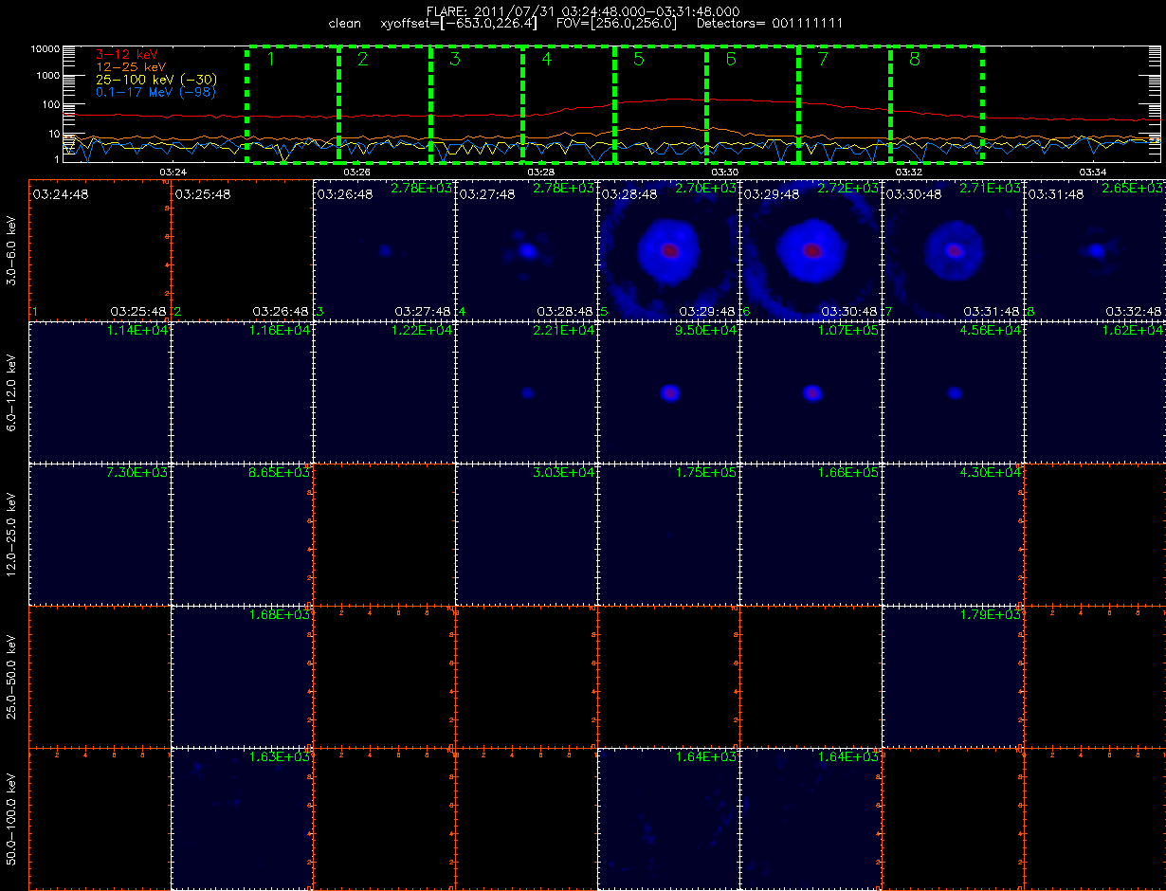Select interval 7 box in the light curve
Image resolution: width=1166 pixels, height=891 pixels.
click(845, 103)
